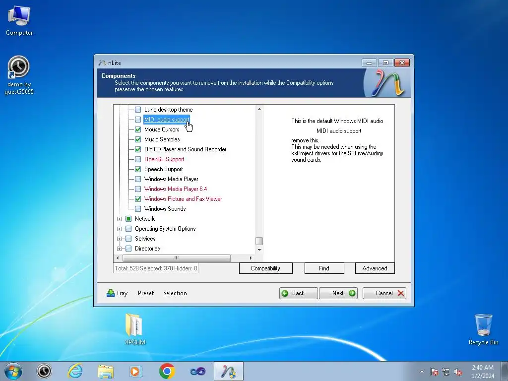Expand the Directories tree node
The height and width of the screenshot is (381, 508).
click(x=119, y=249)
